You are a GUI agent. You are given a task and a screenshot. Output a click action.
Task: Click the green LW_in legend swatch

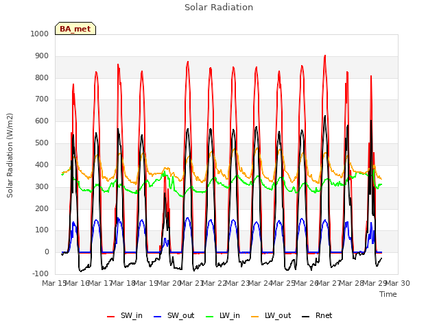(x=210, y=317)
